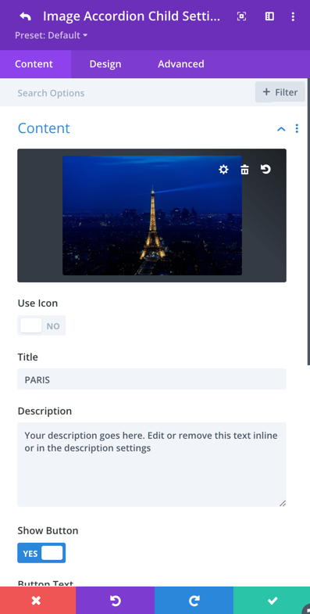Screen dimensions: 310x614
Task: Redo change in bottom bar
Action: click(194, 600)
